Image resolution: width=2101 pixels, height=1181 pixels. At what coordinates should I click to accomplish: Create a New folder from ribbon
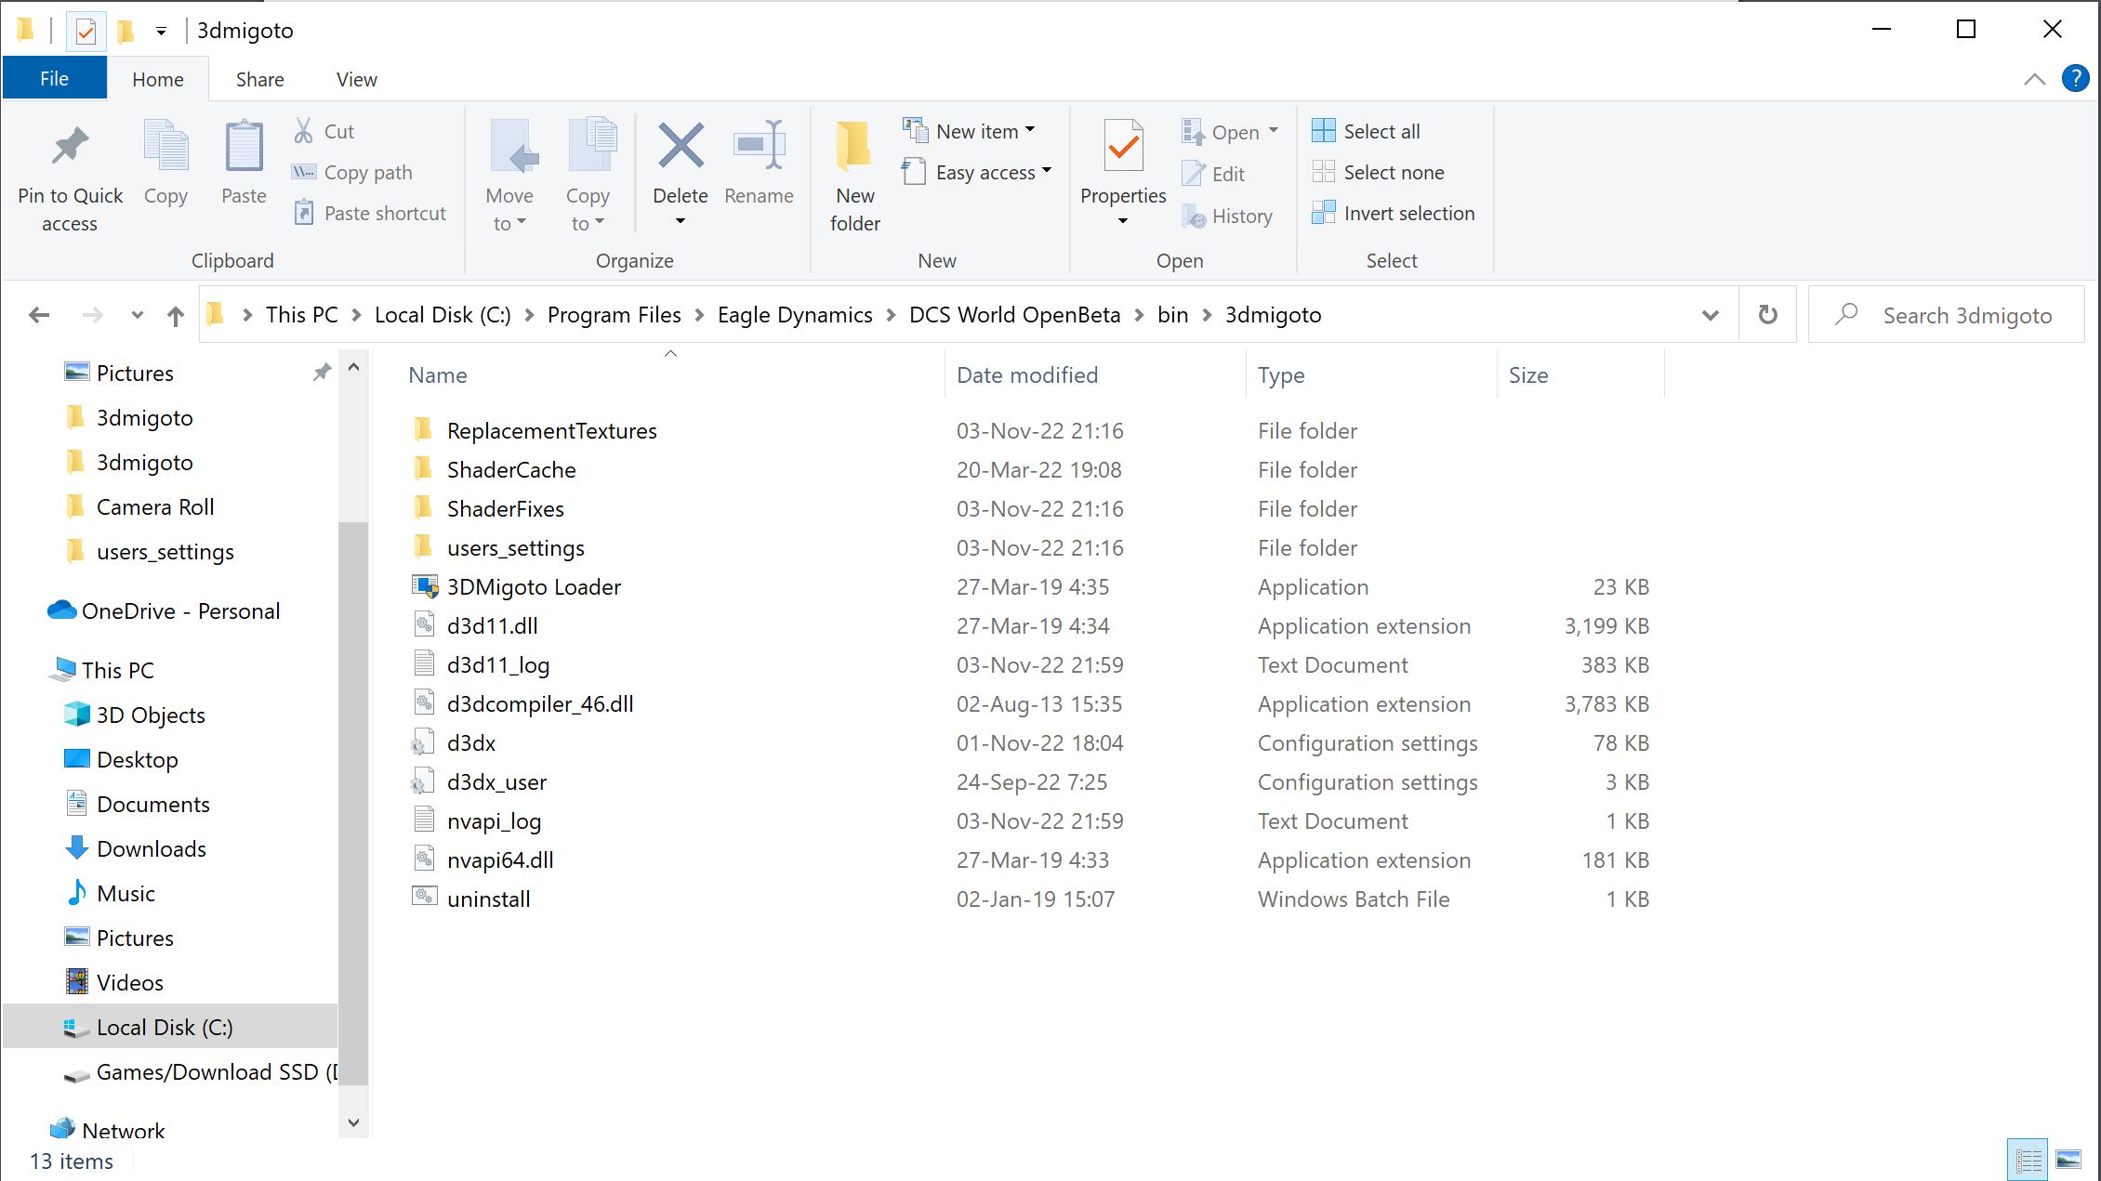(x=854, y=175)
